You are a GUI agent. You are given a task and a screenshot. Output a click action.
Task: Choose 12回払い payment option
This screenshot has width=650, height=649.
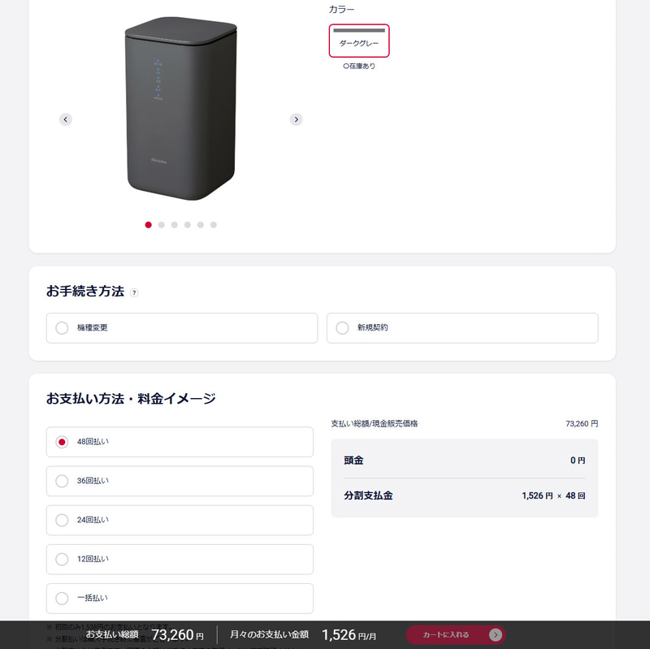click(180, 559)
